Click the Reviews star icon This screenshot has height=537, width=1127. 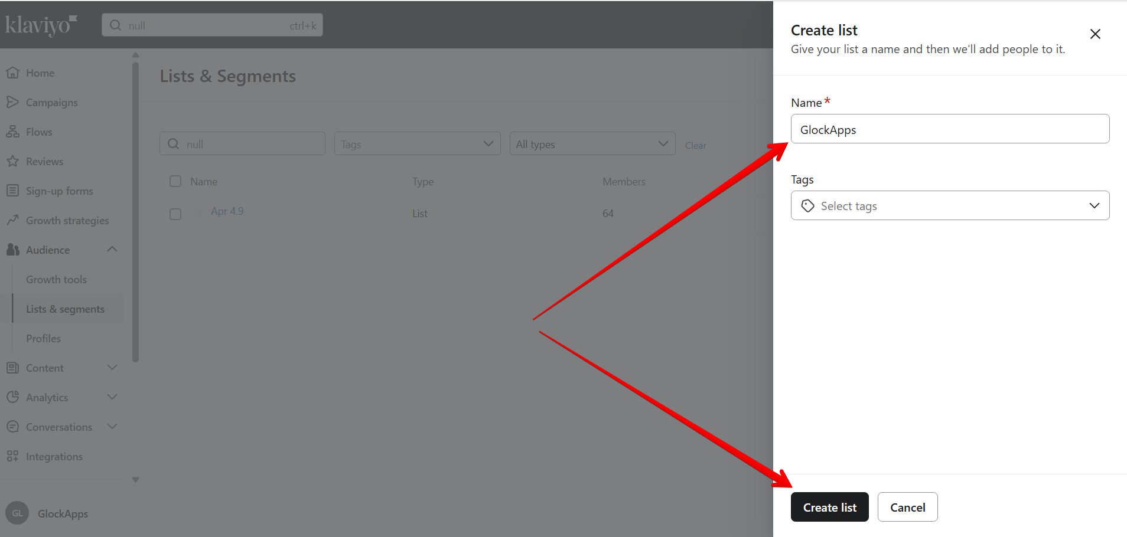(12, 161)
